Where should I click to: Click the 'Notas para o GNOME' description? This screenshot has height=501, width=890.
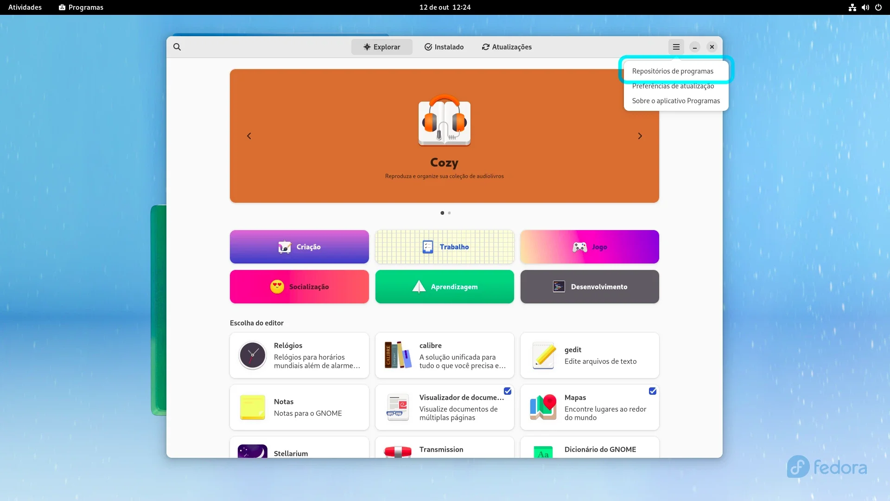(308, 413)
